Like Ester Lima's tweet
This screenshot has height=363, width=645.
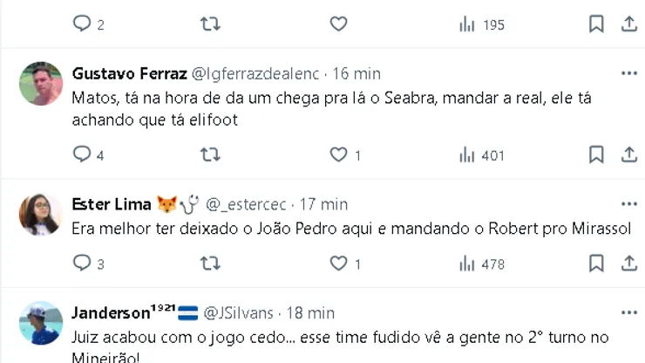pos(338,263)
